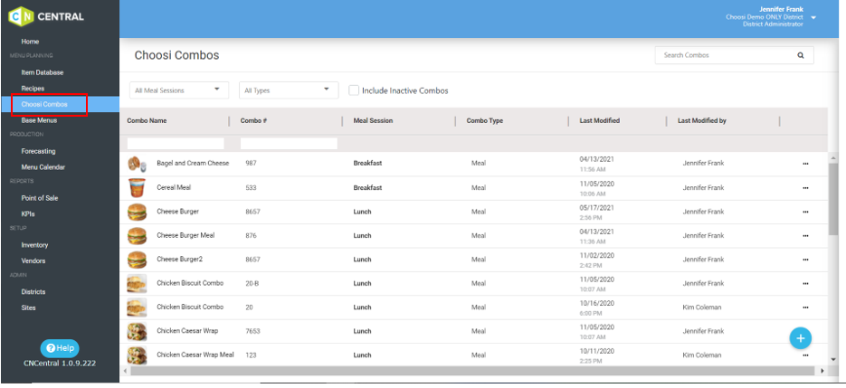Open Inventory in the sidebar

34,245
